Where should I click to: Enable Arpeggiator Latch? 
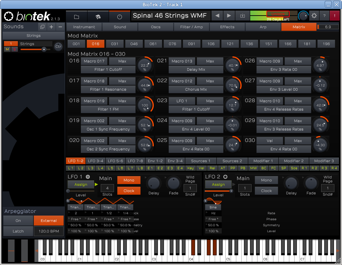coord(18,231)
